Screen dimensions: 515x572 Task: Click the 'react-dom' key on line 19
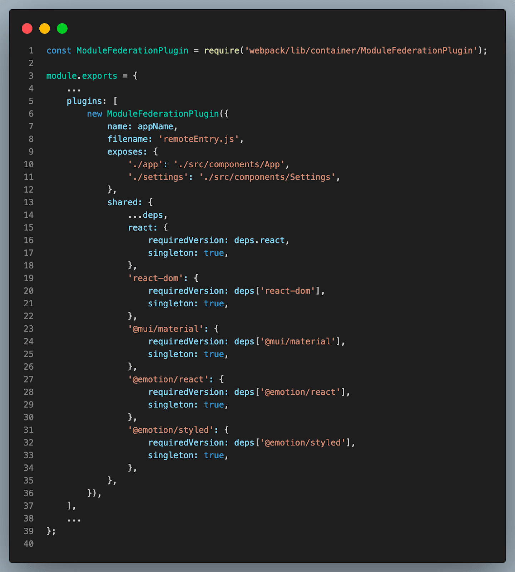click(155, 278)
